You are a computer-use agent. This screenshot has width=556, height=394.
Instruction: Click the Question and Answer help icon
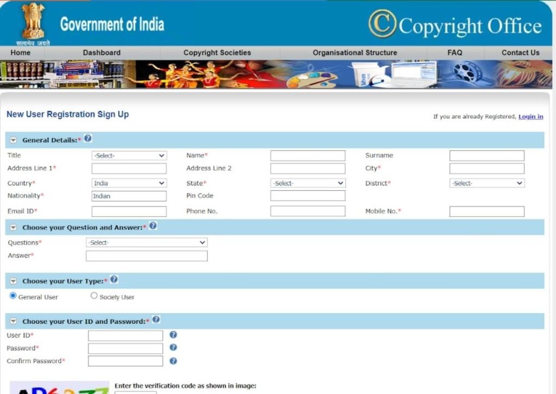pyautogui.click(x=153, y=226)
